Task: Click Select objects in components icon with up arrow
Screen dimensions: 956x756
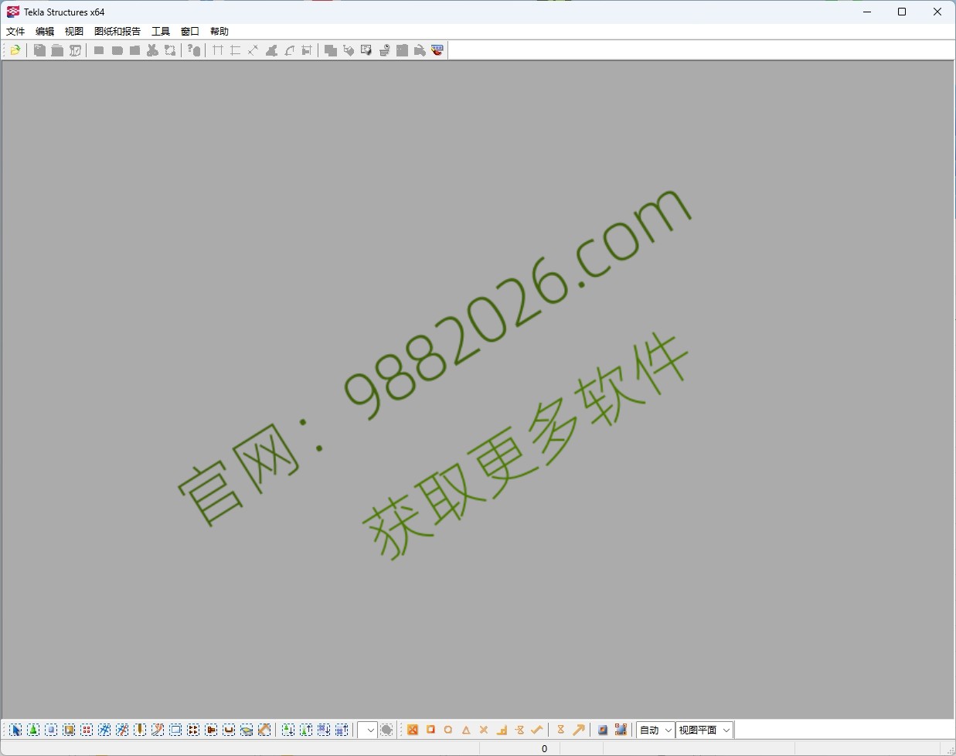Action: click(x=306, y=730)
